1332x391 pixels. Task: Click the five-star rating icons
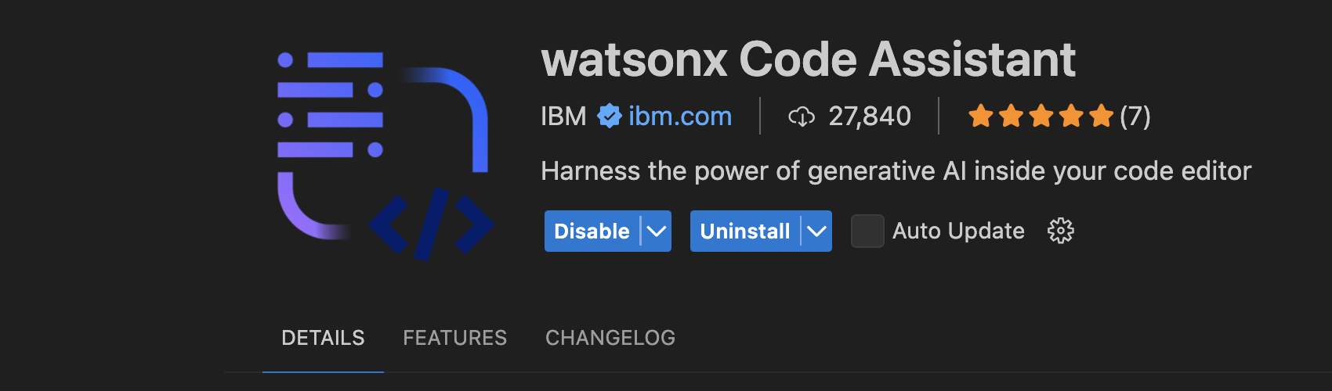1041,117
